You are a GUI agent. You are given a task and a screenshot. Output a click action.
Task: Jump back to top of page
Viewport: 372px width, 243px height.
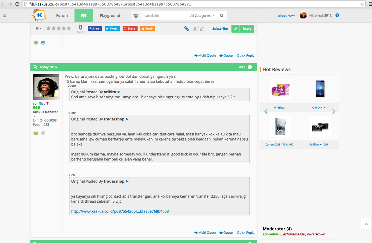pos(366,224)
